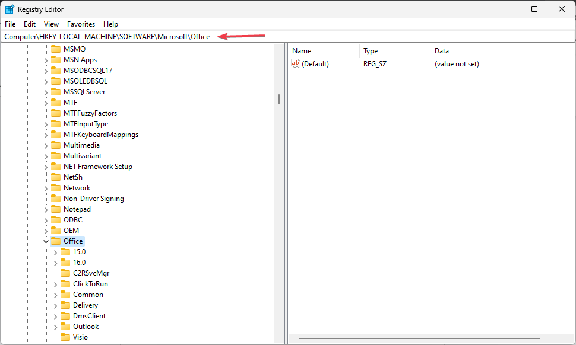
Task: Close the Registry Editor window
Action: click(x=562, y=9)
